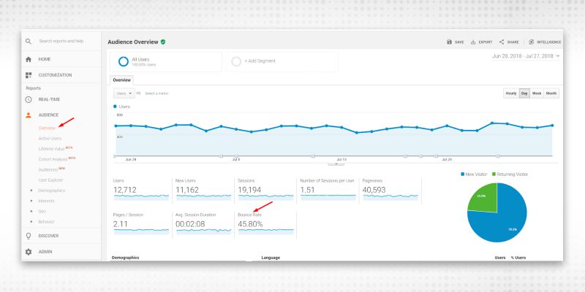Click the New Visitor blue legend swatch
Viewport: 585px width, 292px height.
click(463, 174)
